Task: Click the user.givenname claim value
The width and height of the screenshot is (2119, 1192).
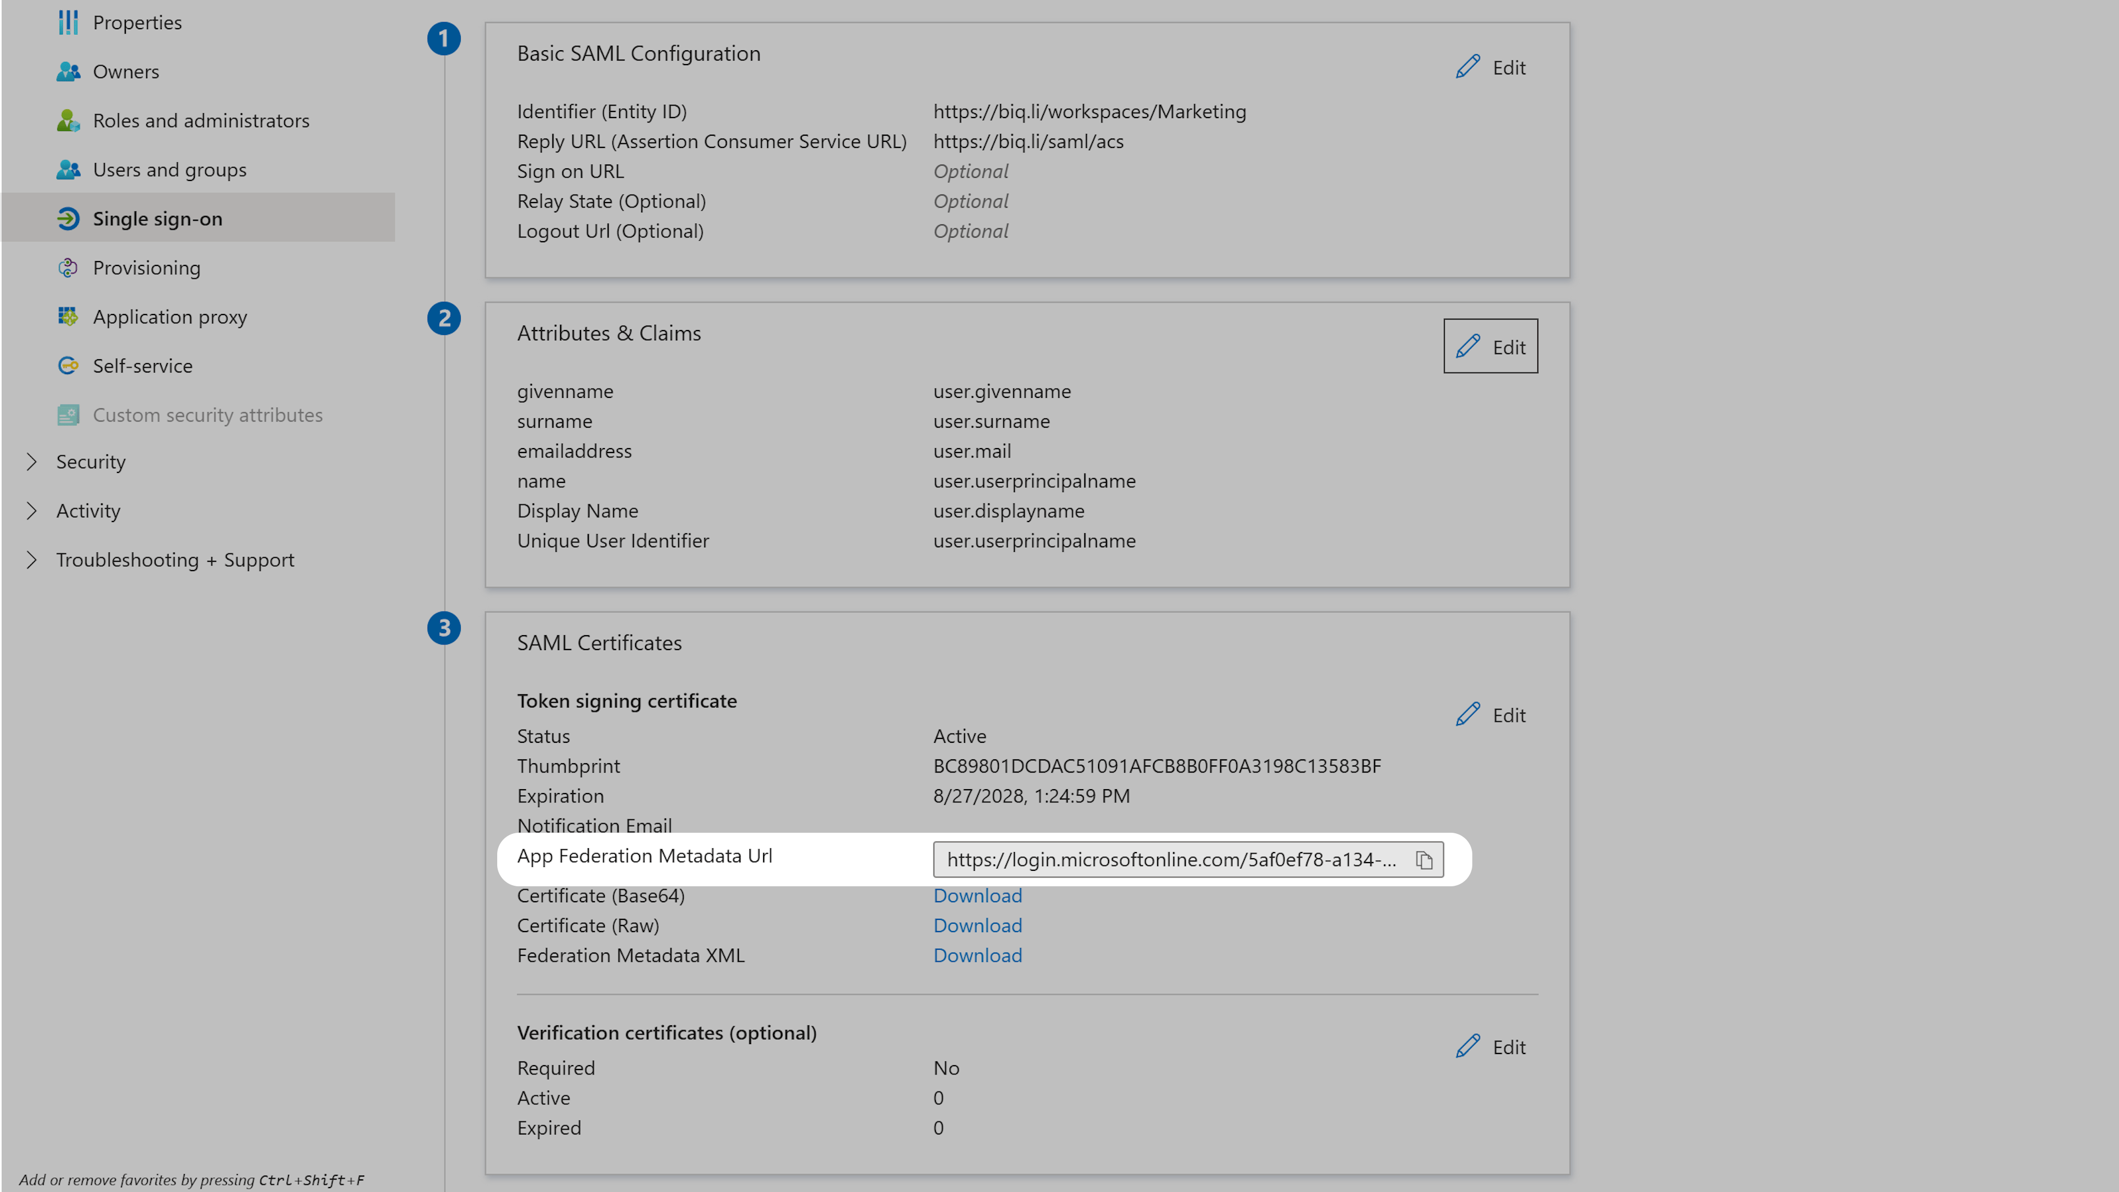Action: click(1002, 392)
